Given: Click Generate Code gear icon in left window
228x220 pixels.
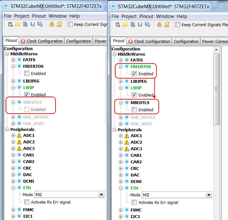Looking at the screenshot, I should (x=52, y=24).
